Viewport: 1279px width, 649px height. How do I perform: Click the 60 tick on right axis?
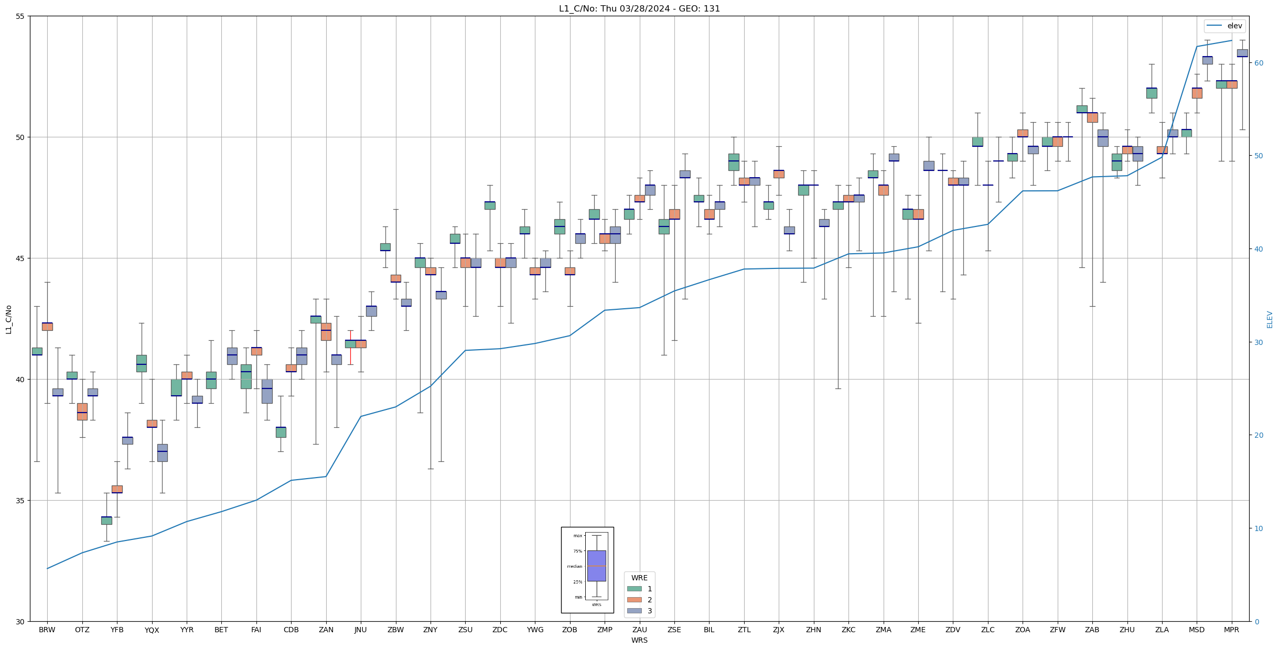click(x=1258, y=63)
